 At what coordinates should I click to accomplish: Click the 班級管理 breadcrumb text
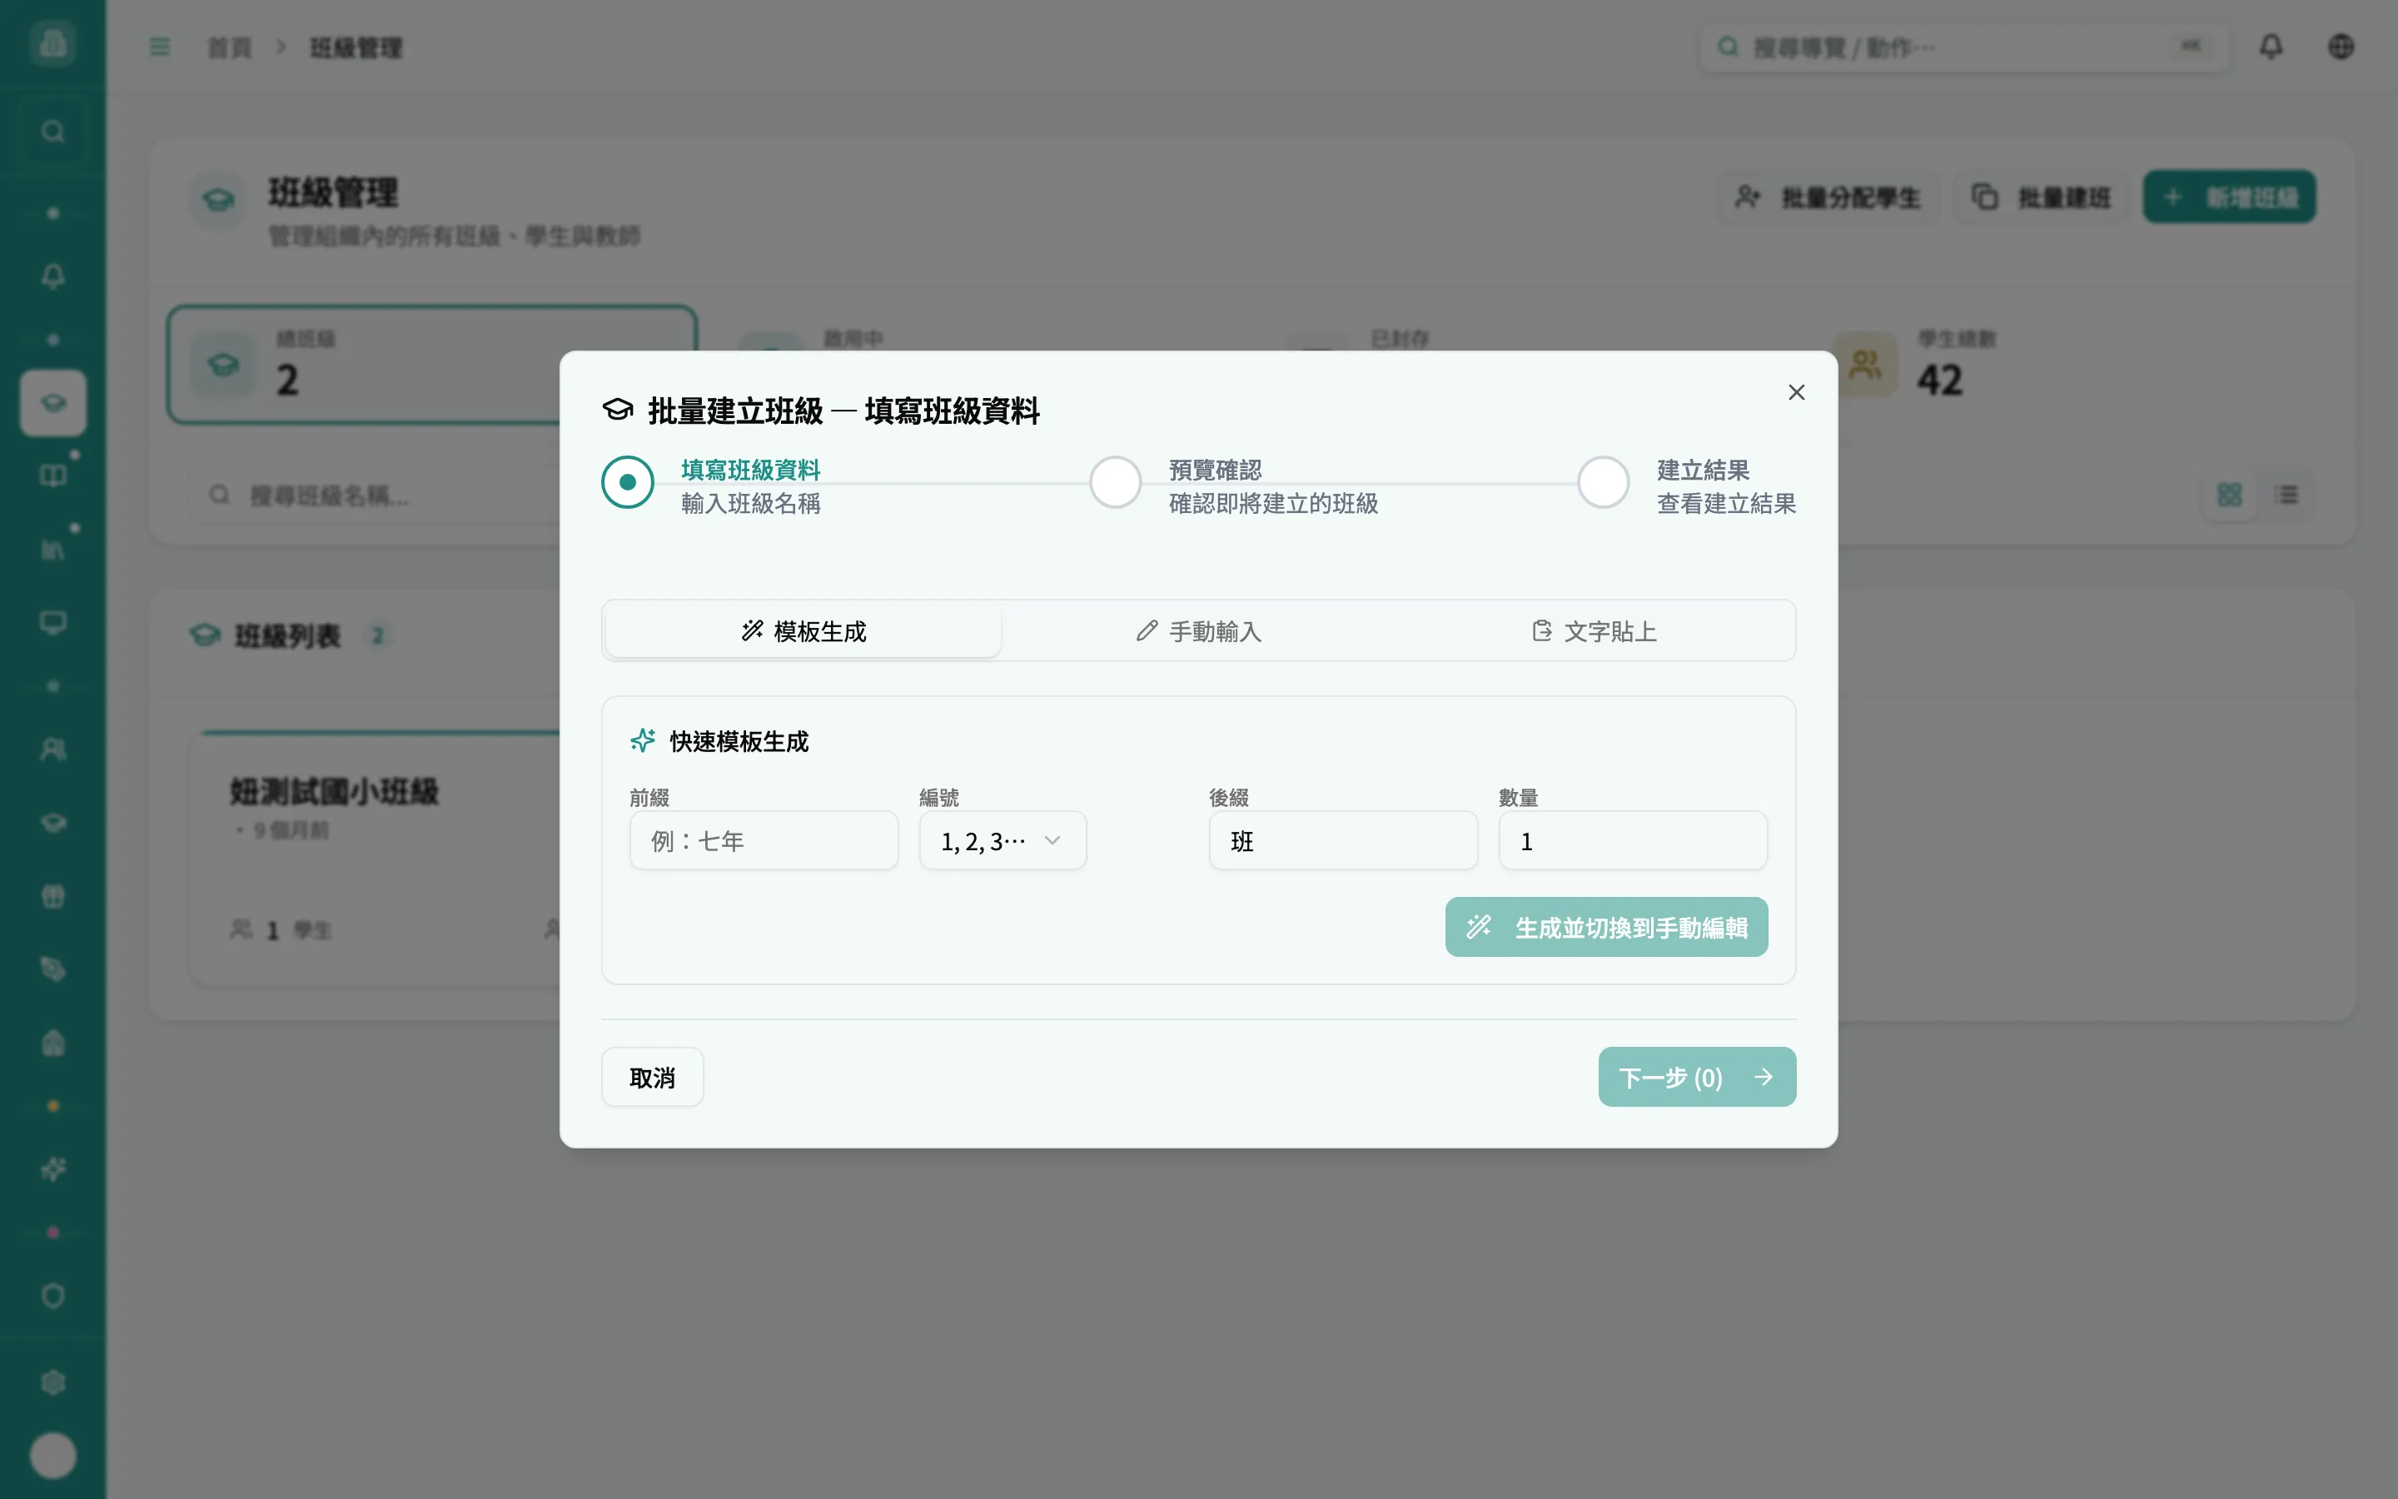coord(356,47)
